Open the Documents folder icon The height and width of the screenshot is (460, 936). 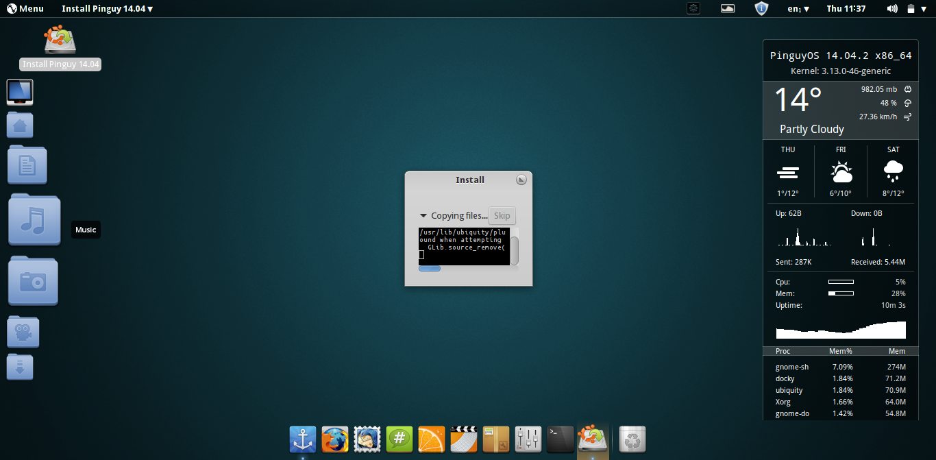click(x=27, y=165)
